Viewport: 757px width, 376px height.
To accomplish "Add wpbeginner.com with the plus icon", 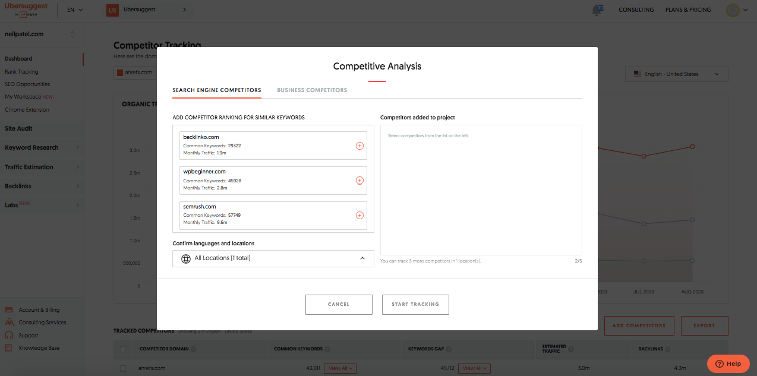I will 359,181.
